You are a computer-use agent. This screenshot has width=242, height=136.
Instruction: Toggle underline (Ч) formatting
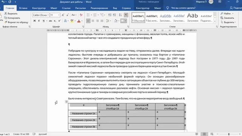(43, 21)
